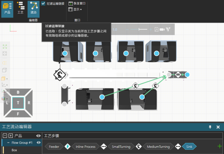Toggle the 产品 header visibility eye
This screenshot has width=224, height=154.
pyautogui.click(x=38, y=136)
